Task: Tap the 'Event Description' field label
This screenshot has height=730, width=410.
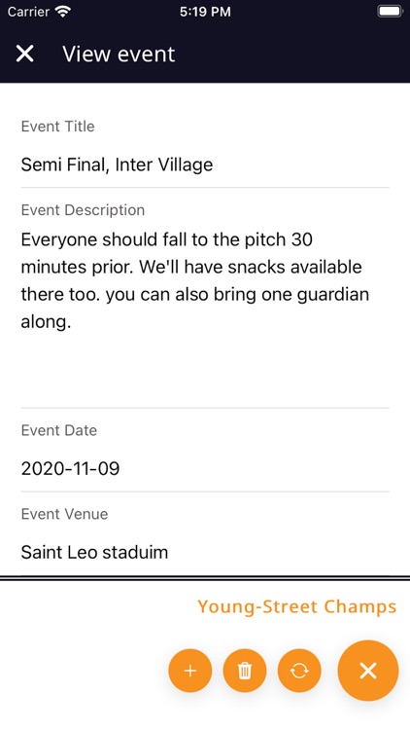Action: click(83, 210)
